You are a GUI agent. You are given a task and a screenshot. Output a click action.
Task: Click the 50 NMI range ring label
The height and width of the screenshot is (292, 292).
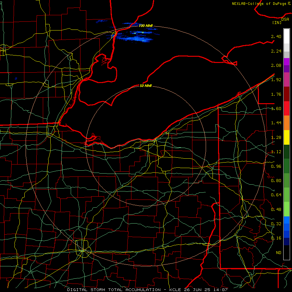click(x=146, y=86)
